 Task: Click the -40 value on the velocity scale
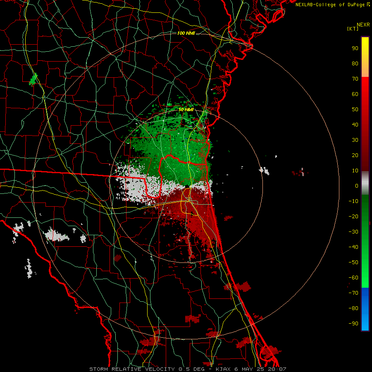coord(353,247)
